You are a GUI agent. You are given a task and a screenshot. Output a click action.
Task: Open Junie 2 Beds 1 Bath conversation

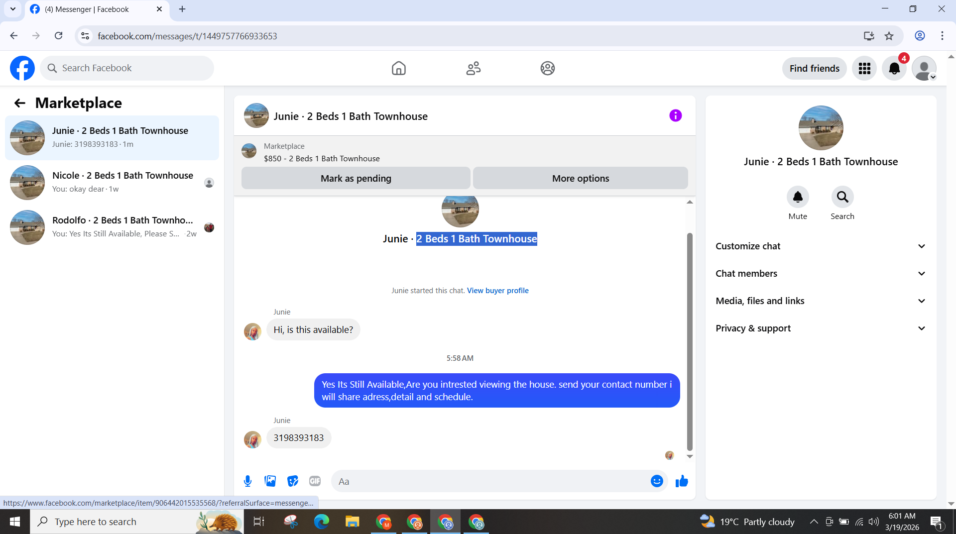[x=112, y=138]
